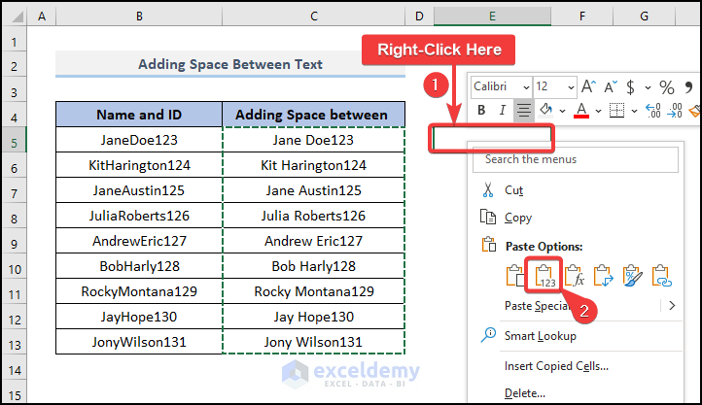Click Insert Copied Cells option

point(556,366)
